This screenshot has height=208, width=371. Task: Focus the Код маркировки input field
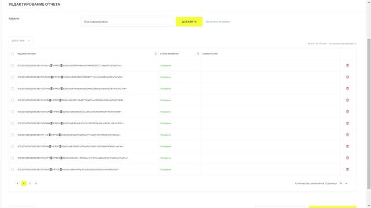(127, 22)
